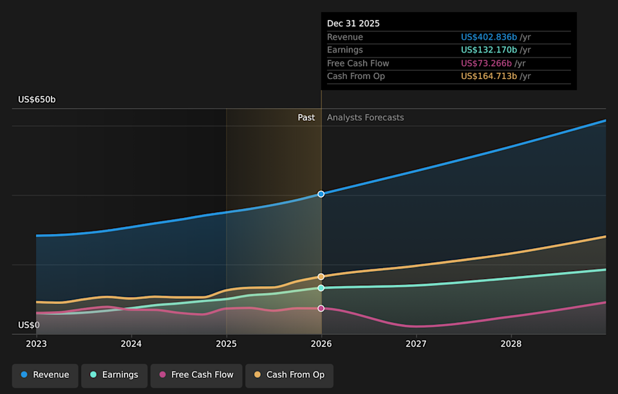
Task: Click the US$650b y-axis label
Action: coord(37,100)
